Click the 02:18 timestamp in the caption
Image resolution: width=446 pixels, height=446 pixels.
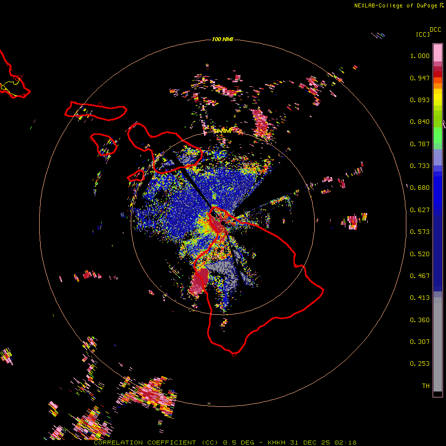point(345,443)
